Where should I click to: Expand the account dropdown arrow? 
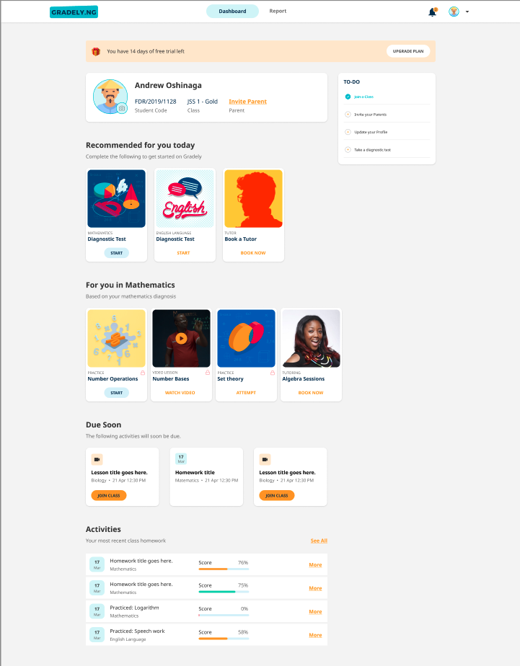pyautogui.click(x=467, y=12)
